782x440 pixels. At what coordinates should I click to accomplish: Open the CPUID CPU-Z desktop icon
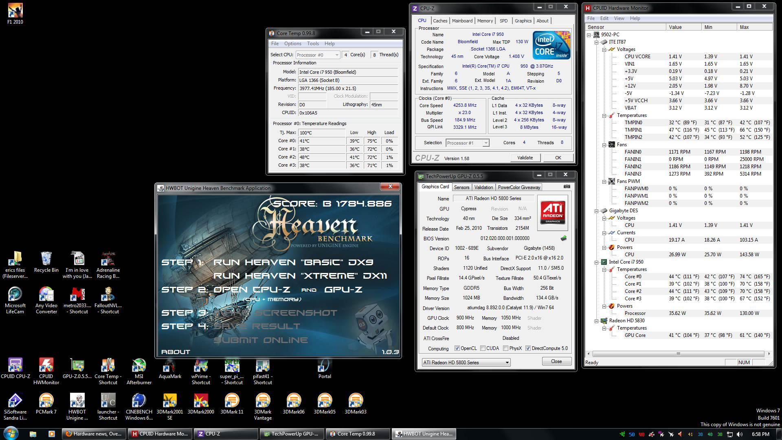[x=15, y=368]
